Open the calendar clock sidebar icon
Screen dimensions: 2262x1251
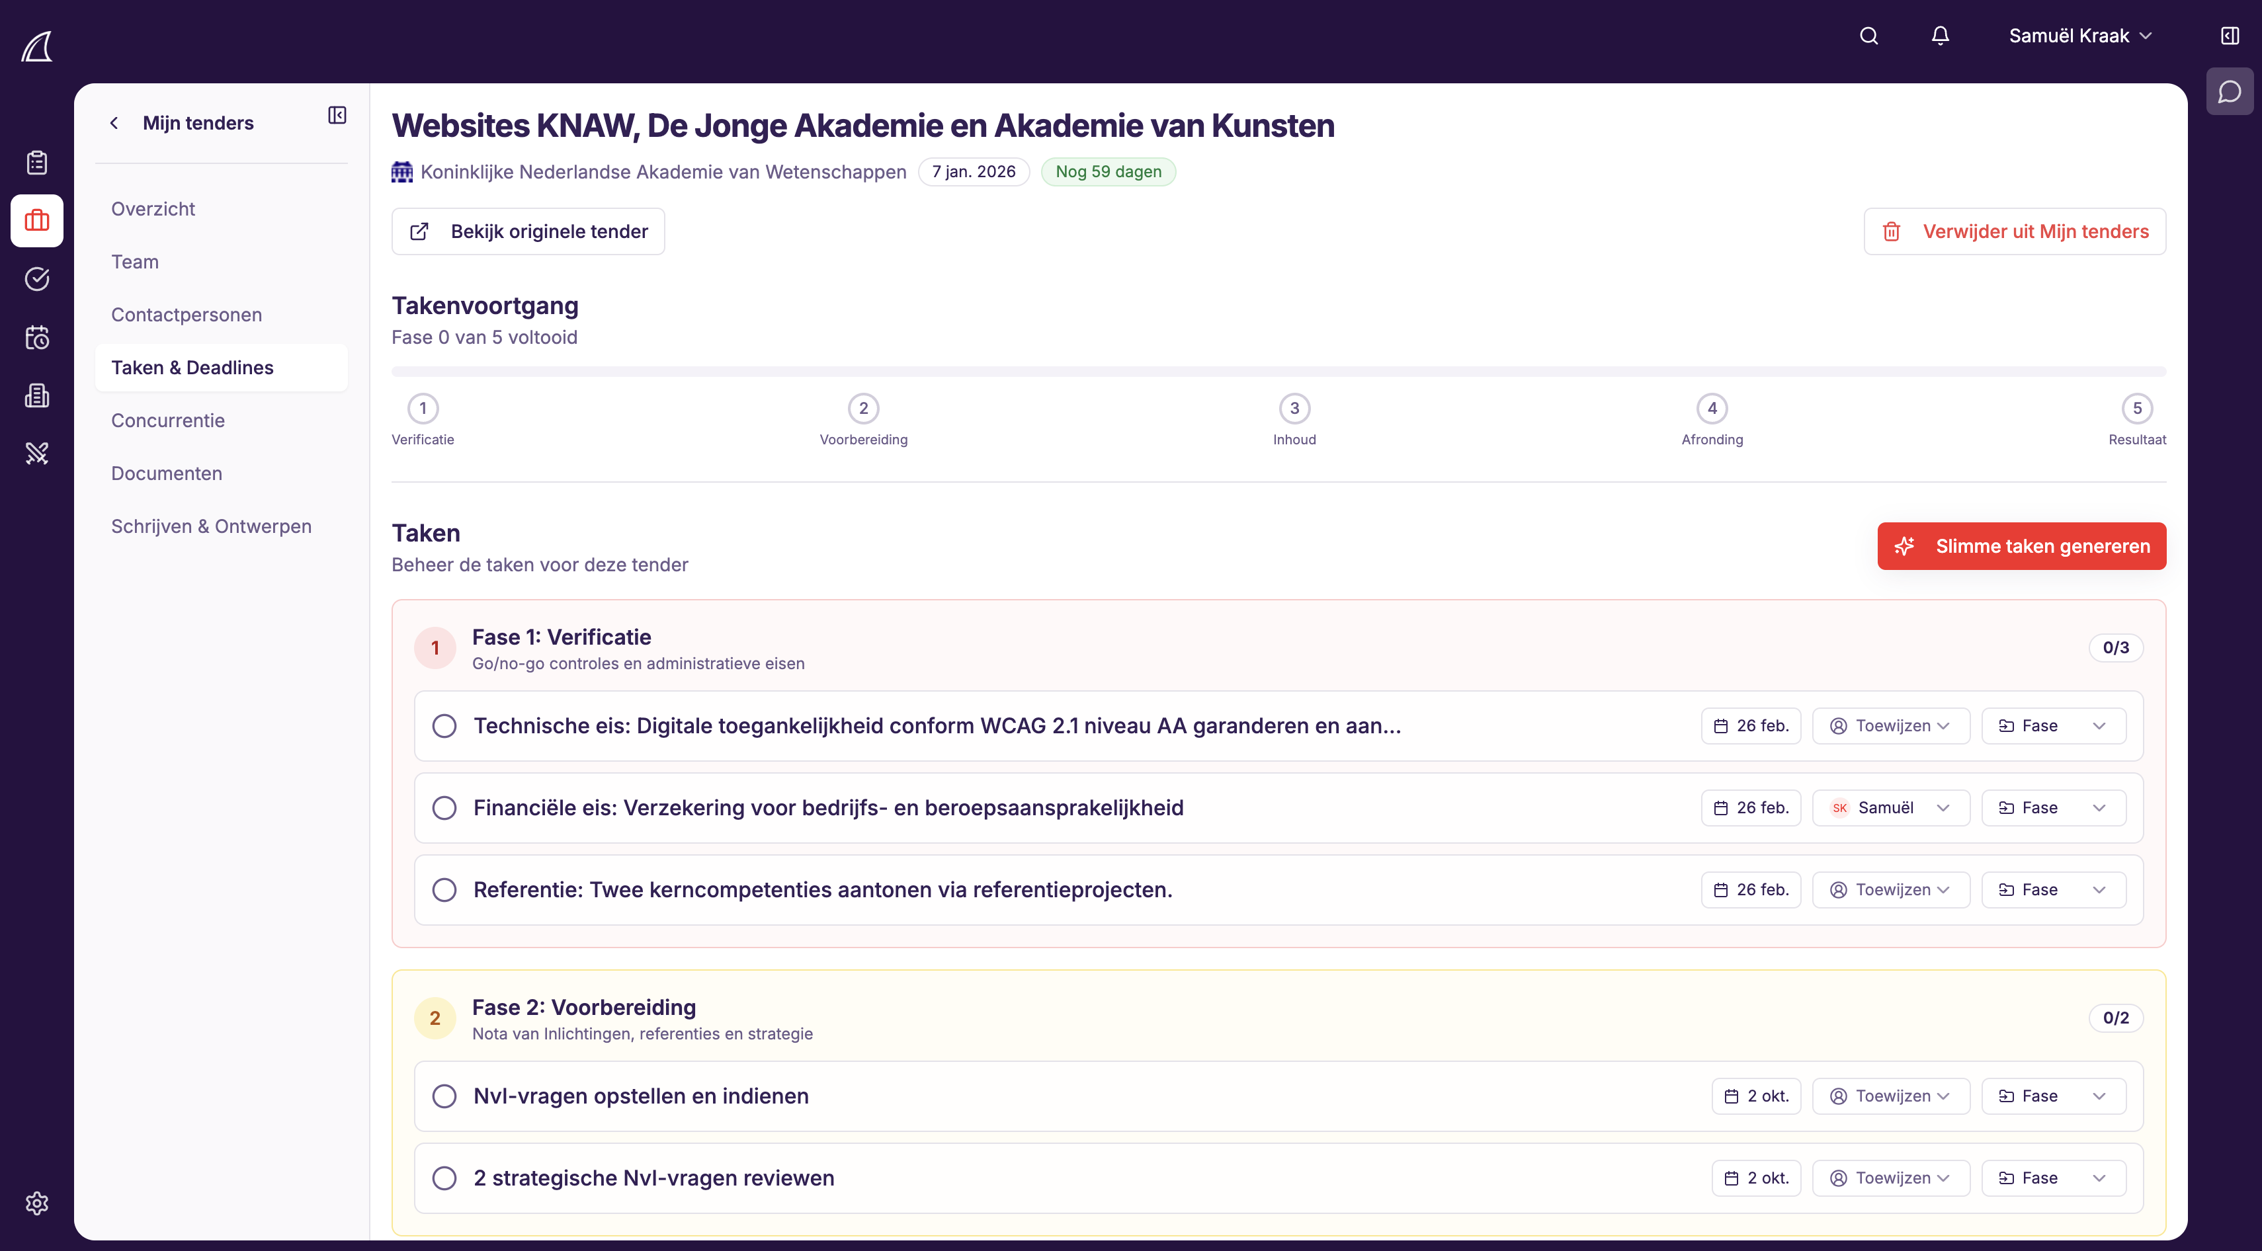click(37, 337)
